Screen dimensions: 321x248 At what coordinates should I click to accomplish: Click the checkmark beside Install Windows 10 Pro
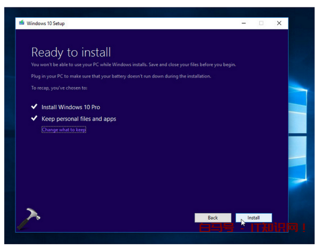coord(34,107)
